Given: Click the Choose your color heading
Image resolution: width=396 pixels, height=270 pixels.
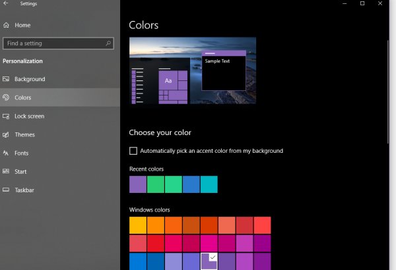Looking at the screenshot, I should click(x=160, y=132).
